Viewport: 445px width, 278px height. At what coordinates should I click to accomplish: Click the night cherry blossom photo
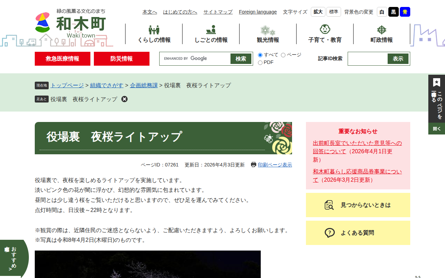[148, 264]
